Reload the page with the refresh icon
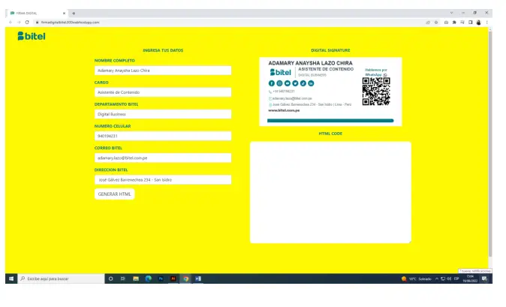Image resolution: width=506 pixels, height=307 pixels. 27,23
